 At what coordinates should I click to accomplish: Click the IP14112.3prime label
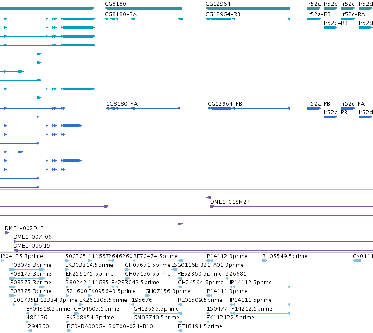(227, 256)
